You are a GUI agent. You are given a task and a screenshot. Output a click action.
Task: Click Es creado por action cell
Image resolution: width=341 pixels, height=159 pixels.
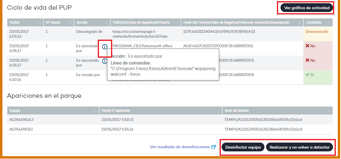(88, 74)
